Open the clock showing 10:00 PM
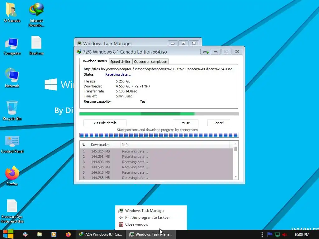The height and width of the screenshot is (239, 319). 302,235
